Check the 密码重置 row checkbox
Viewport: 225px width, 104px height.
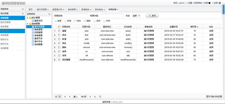[59, 60]
